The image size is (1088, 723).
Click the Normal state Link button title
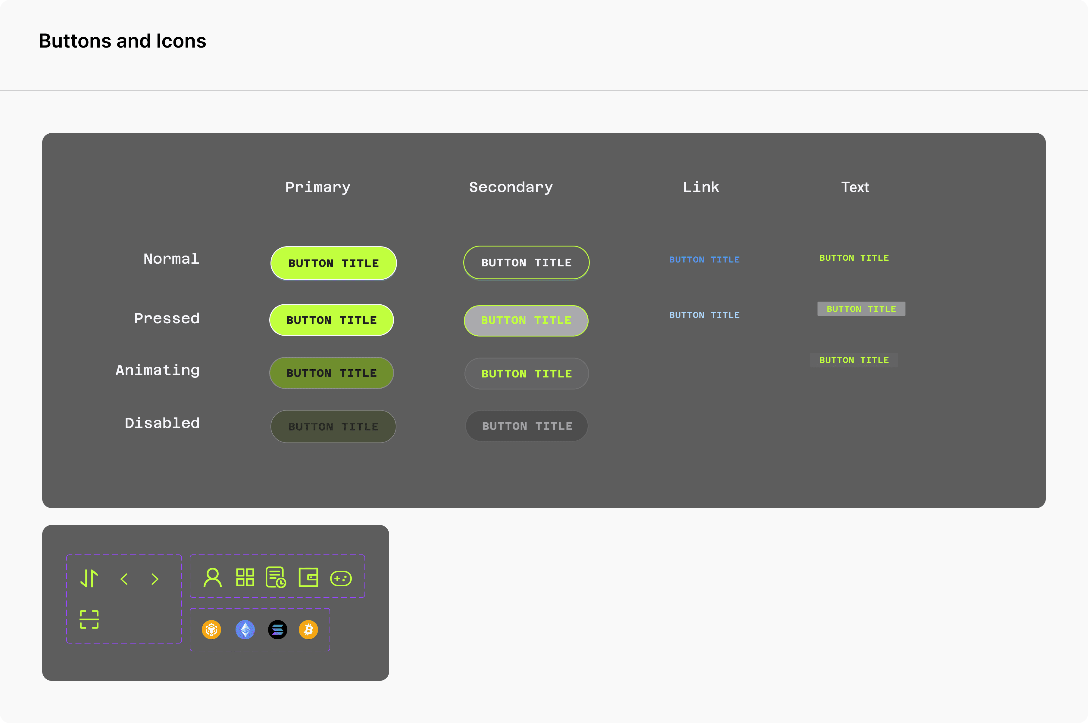[705, 259]
